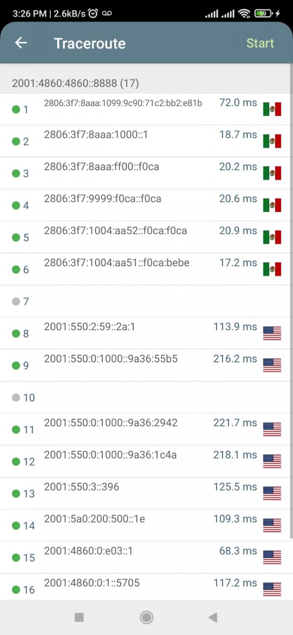The width and height of the screenshot is (293, 635).
Task: Tap the Traceroute title text
Action: point(90,43)
